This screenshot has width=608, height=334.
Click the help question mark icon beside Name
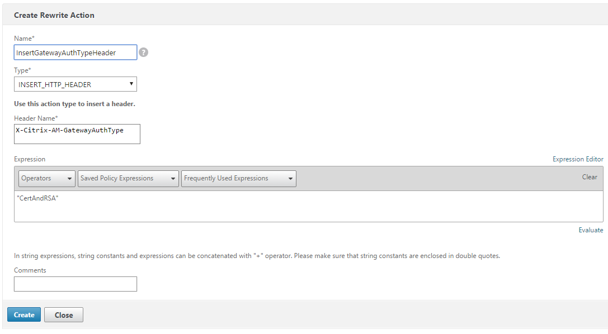tap(144, 53)
